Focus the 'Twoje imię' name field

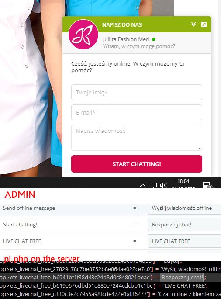(x=137, y=92)
